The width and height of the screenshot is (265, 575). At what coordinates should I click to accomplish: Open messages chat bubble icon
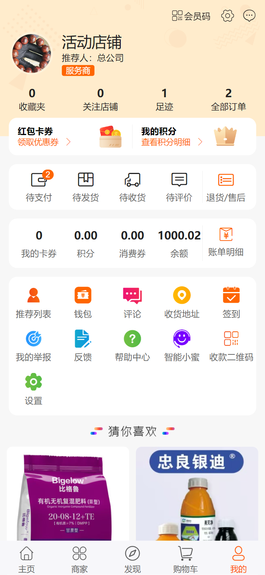pos(249,16)
